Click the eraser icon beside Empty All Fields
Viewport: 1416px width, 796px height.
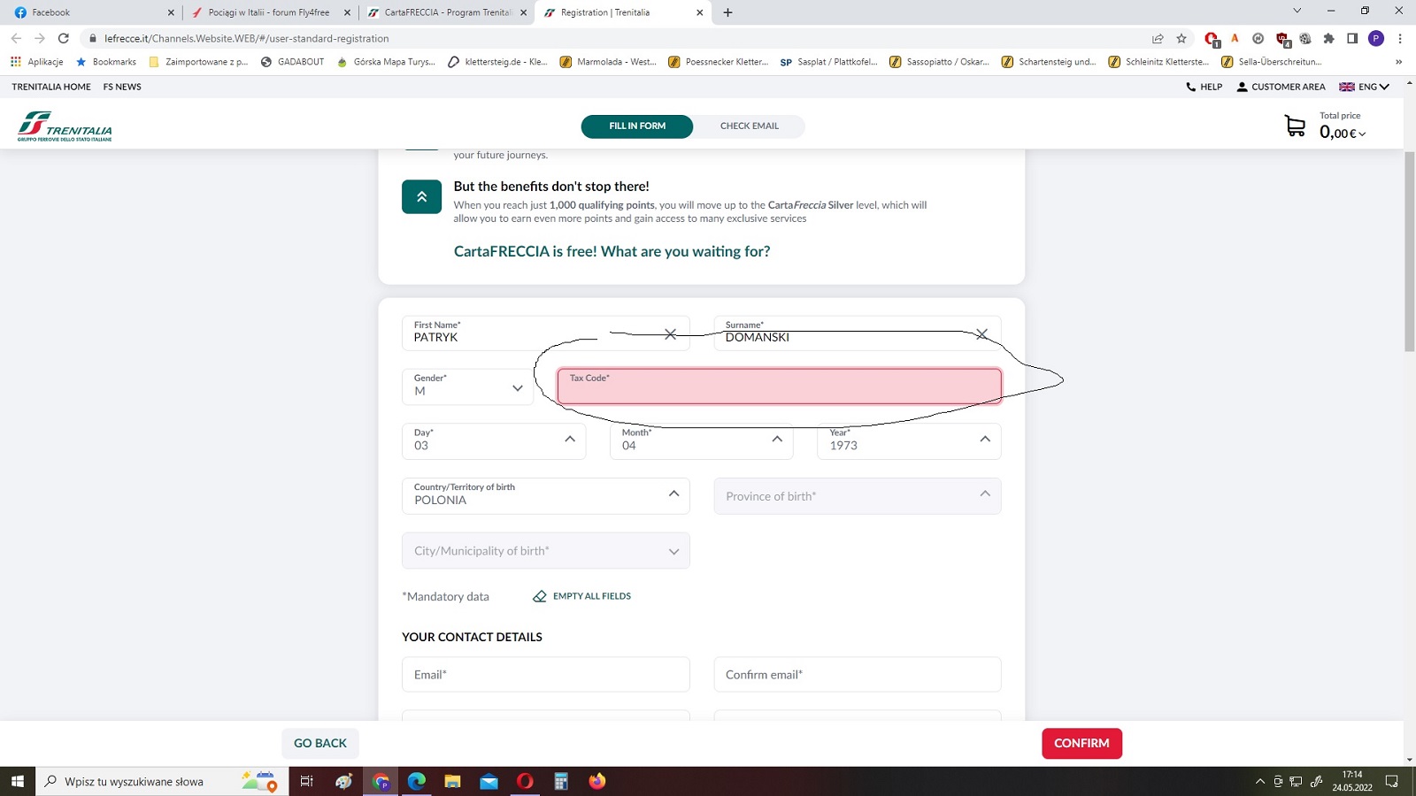(x=540, y=596)
